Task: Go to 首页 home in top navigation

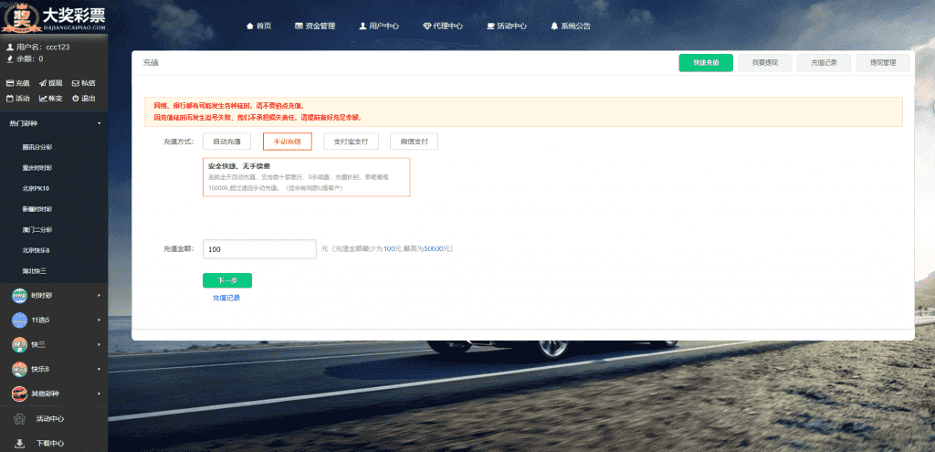Action: tap(259, 26)
